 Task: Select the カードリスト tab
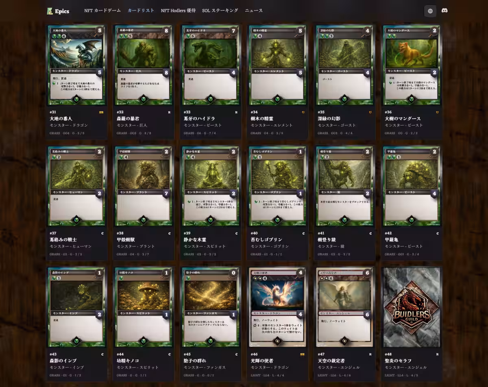click(x=141, y=11)
